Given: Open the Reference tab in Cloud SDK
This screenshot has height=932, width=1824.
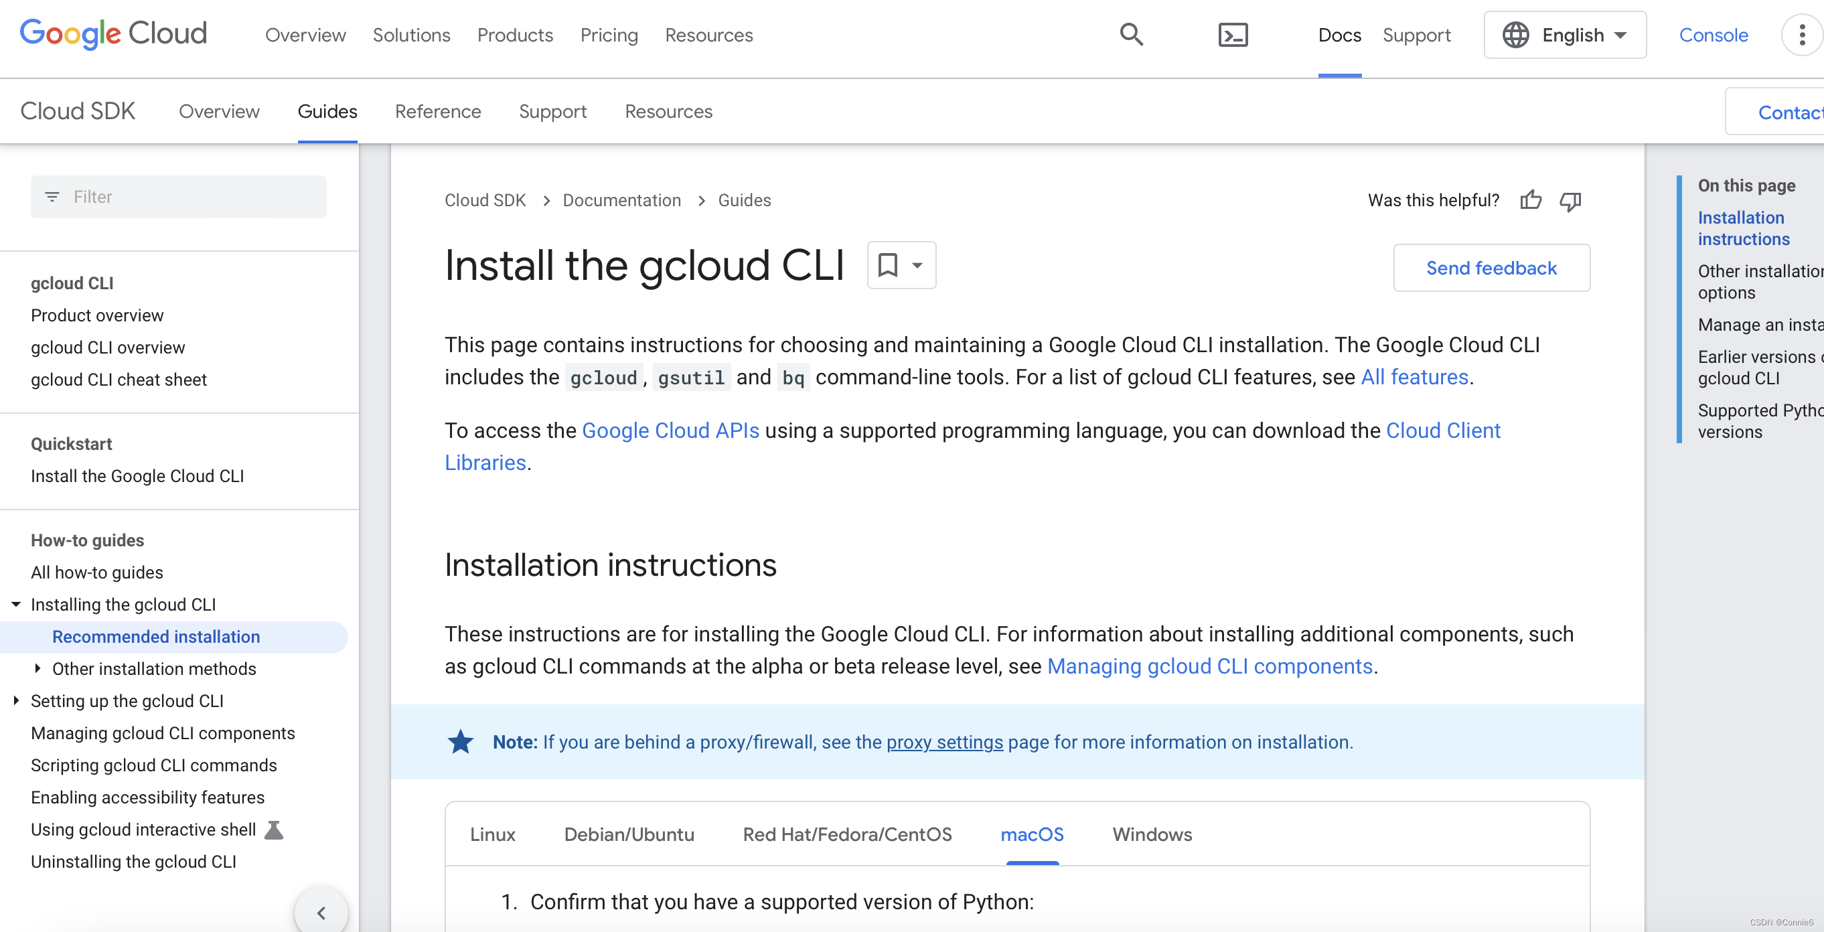Looking at the screenshot, I should [x=438, y=111].
